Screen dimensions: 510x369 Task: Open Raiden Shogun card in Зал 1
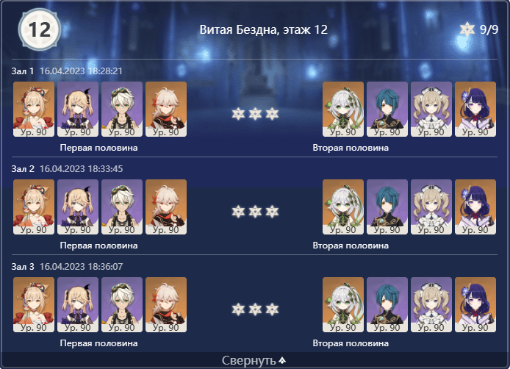475,109
